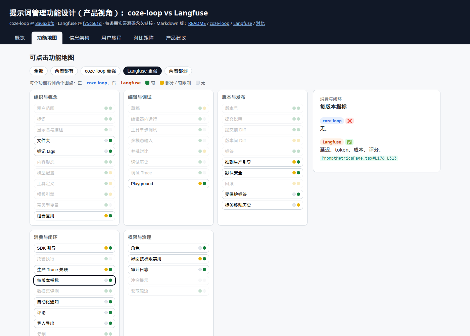Image resolution: width=470 pixels, height=336 pixels.
Task: Select the 默认安全 feature item
Action: click(263, 173)
